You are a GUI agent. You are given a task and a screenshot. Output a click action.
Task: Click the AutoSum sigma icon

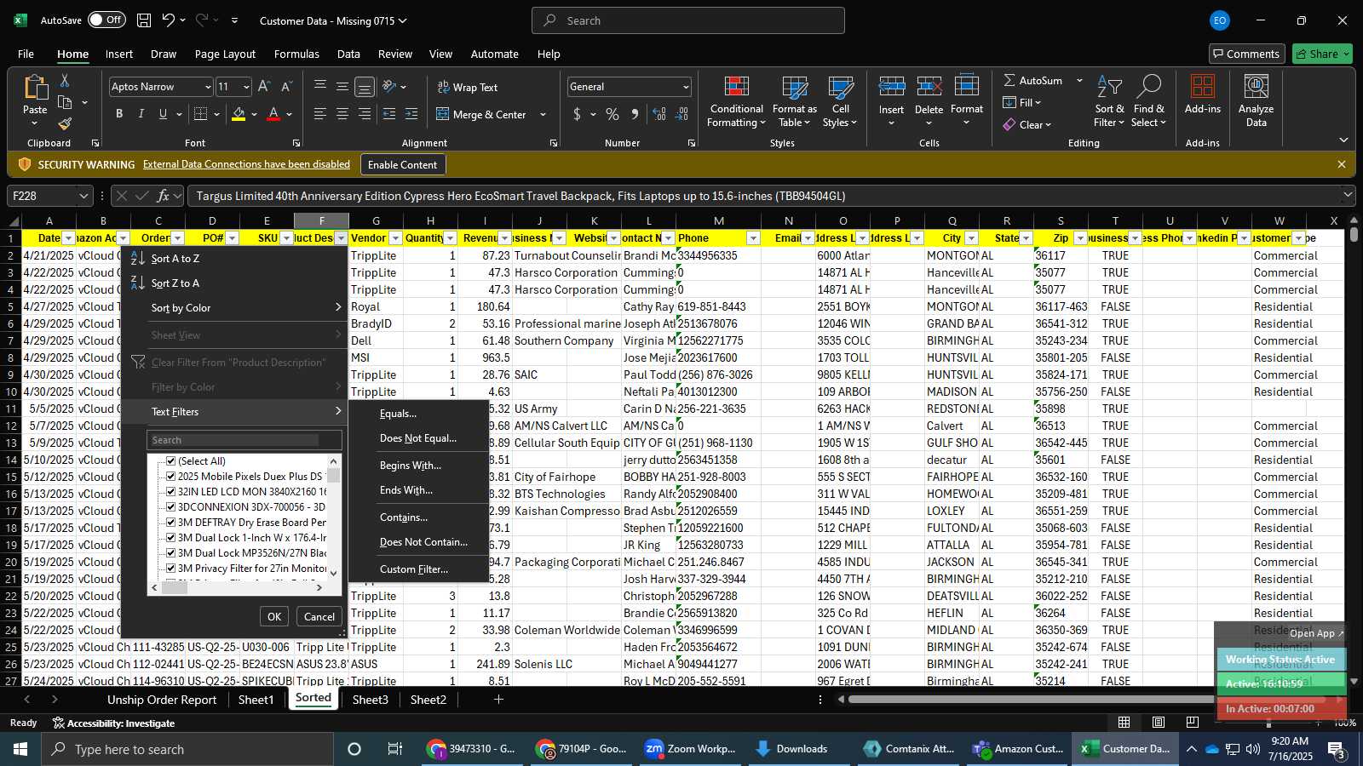[x=1009, y=80]
